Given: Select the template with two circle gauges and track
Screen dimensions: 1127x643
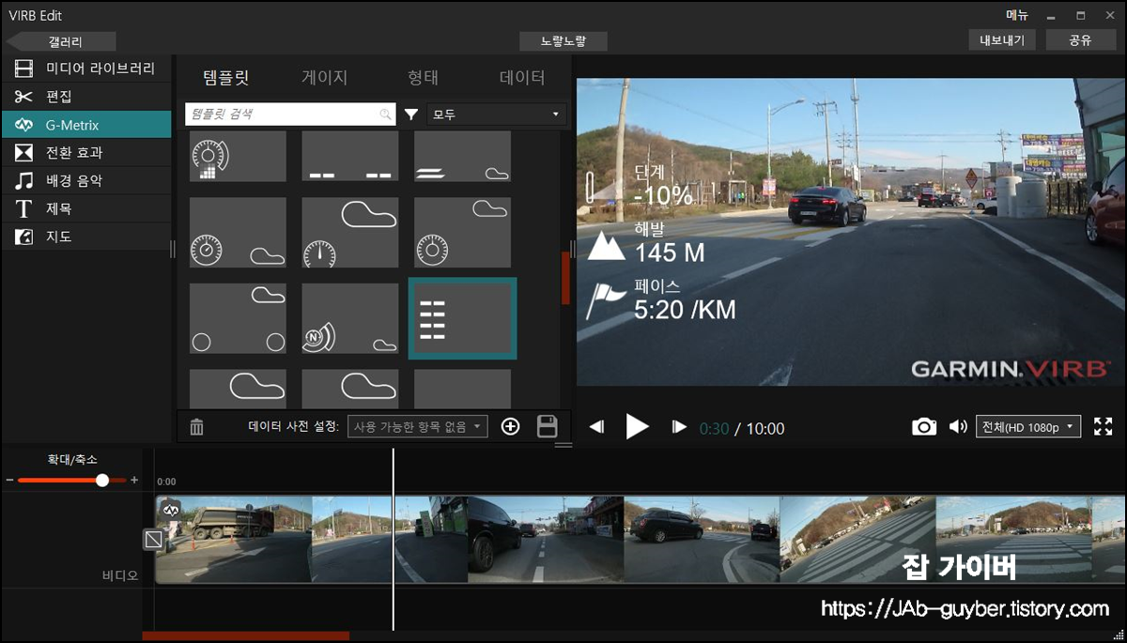Looking at the screenshot, I should coord(238,318).
